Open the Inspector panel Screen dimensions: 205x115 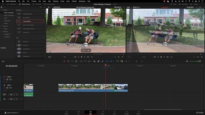(194, 4)
